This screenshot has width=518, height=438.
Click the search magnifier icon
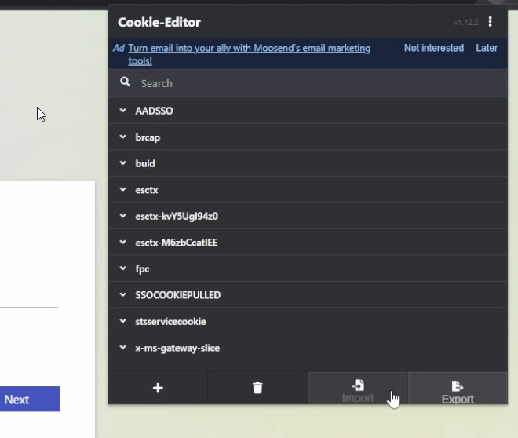pyautogui.click(x=126, y=82)
